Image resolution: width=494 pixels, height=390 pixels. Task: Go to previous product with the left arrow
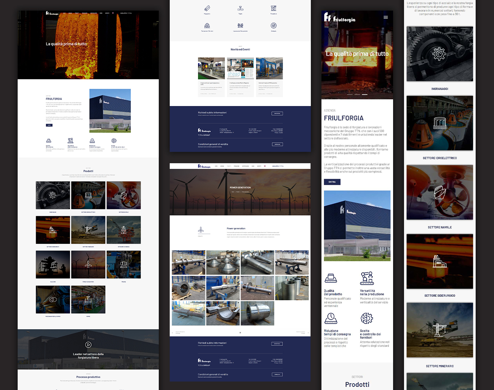172,332
